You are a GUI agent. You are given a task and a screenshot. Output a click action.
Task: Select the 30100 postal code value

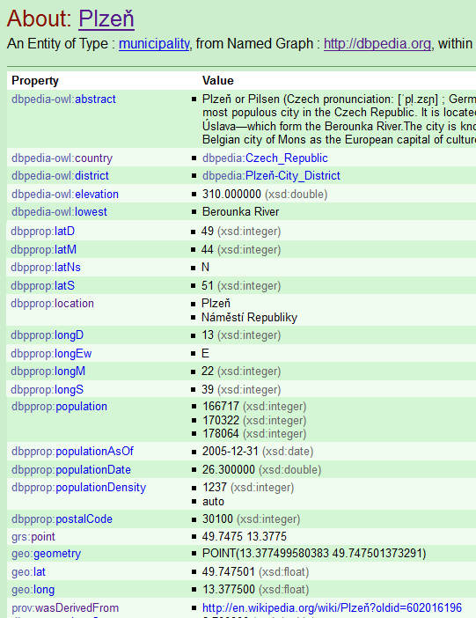[217, 519]
